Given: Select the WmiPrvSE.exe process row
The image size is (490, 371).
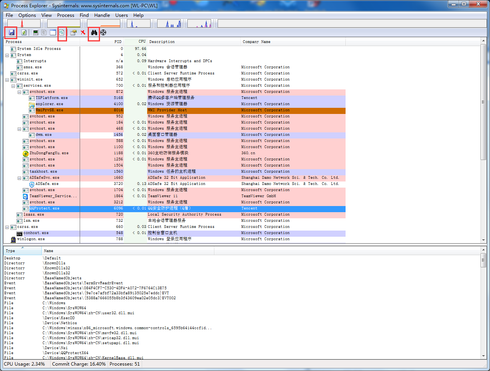Looking at the screenshot, I should [175, 110].
